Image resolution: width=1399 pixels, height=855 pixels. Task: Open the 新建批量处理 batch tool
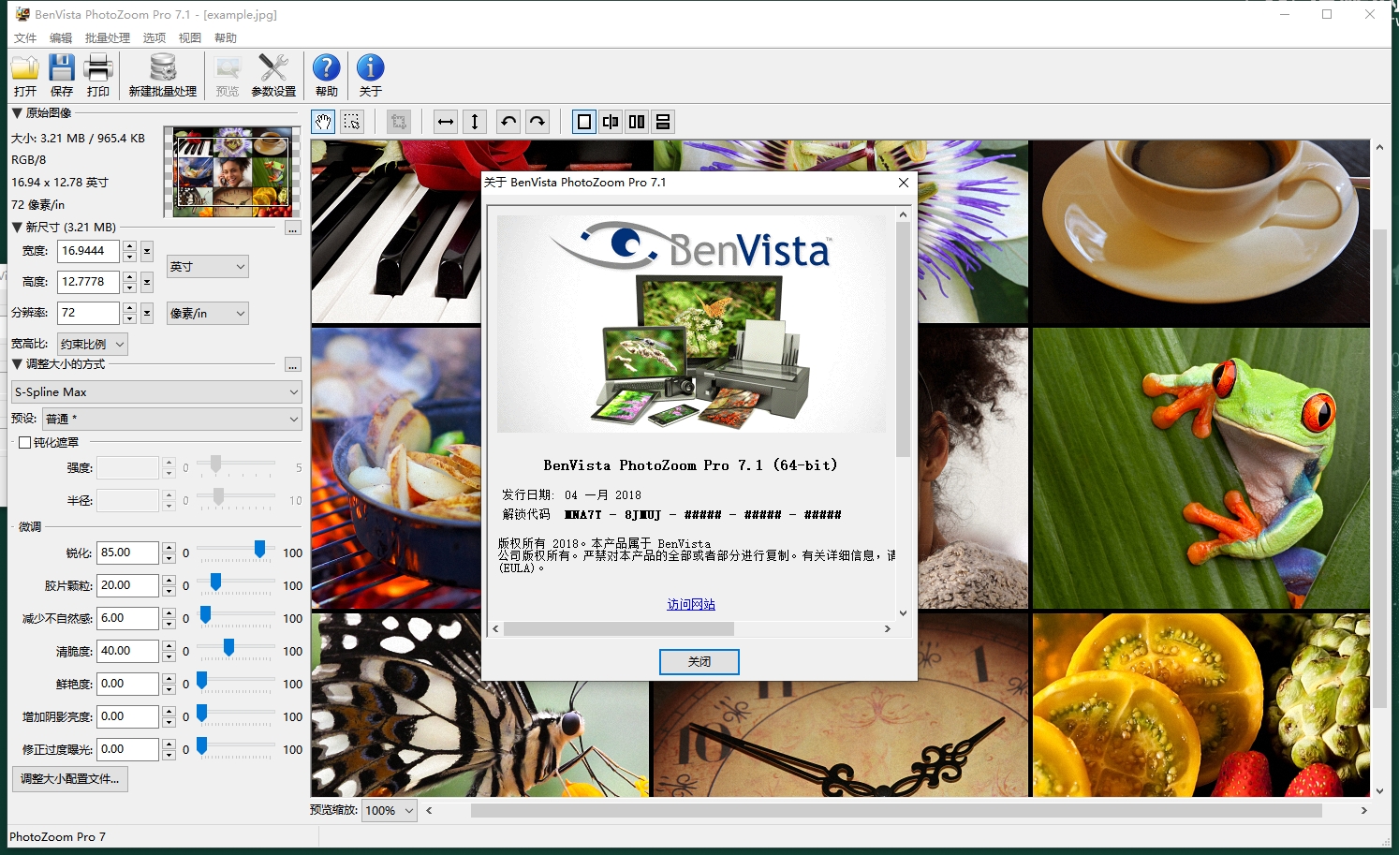(x=162, y=75)
